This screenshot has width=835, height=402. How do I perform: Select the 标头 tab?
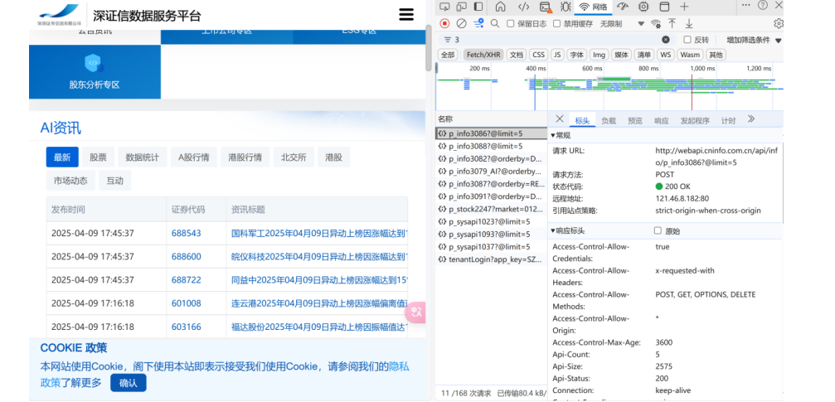point(583,121)
